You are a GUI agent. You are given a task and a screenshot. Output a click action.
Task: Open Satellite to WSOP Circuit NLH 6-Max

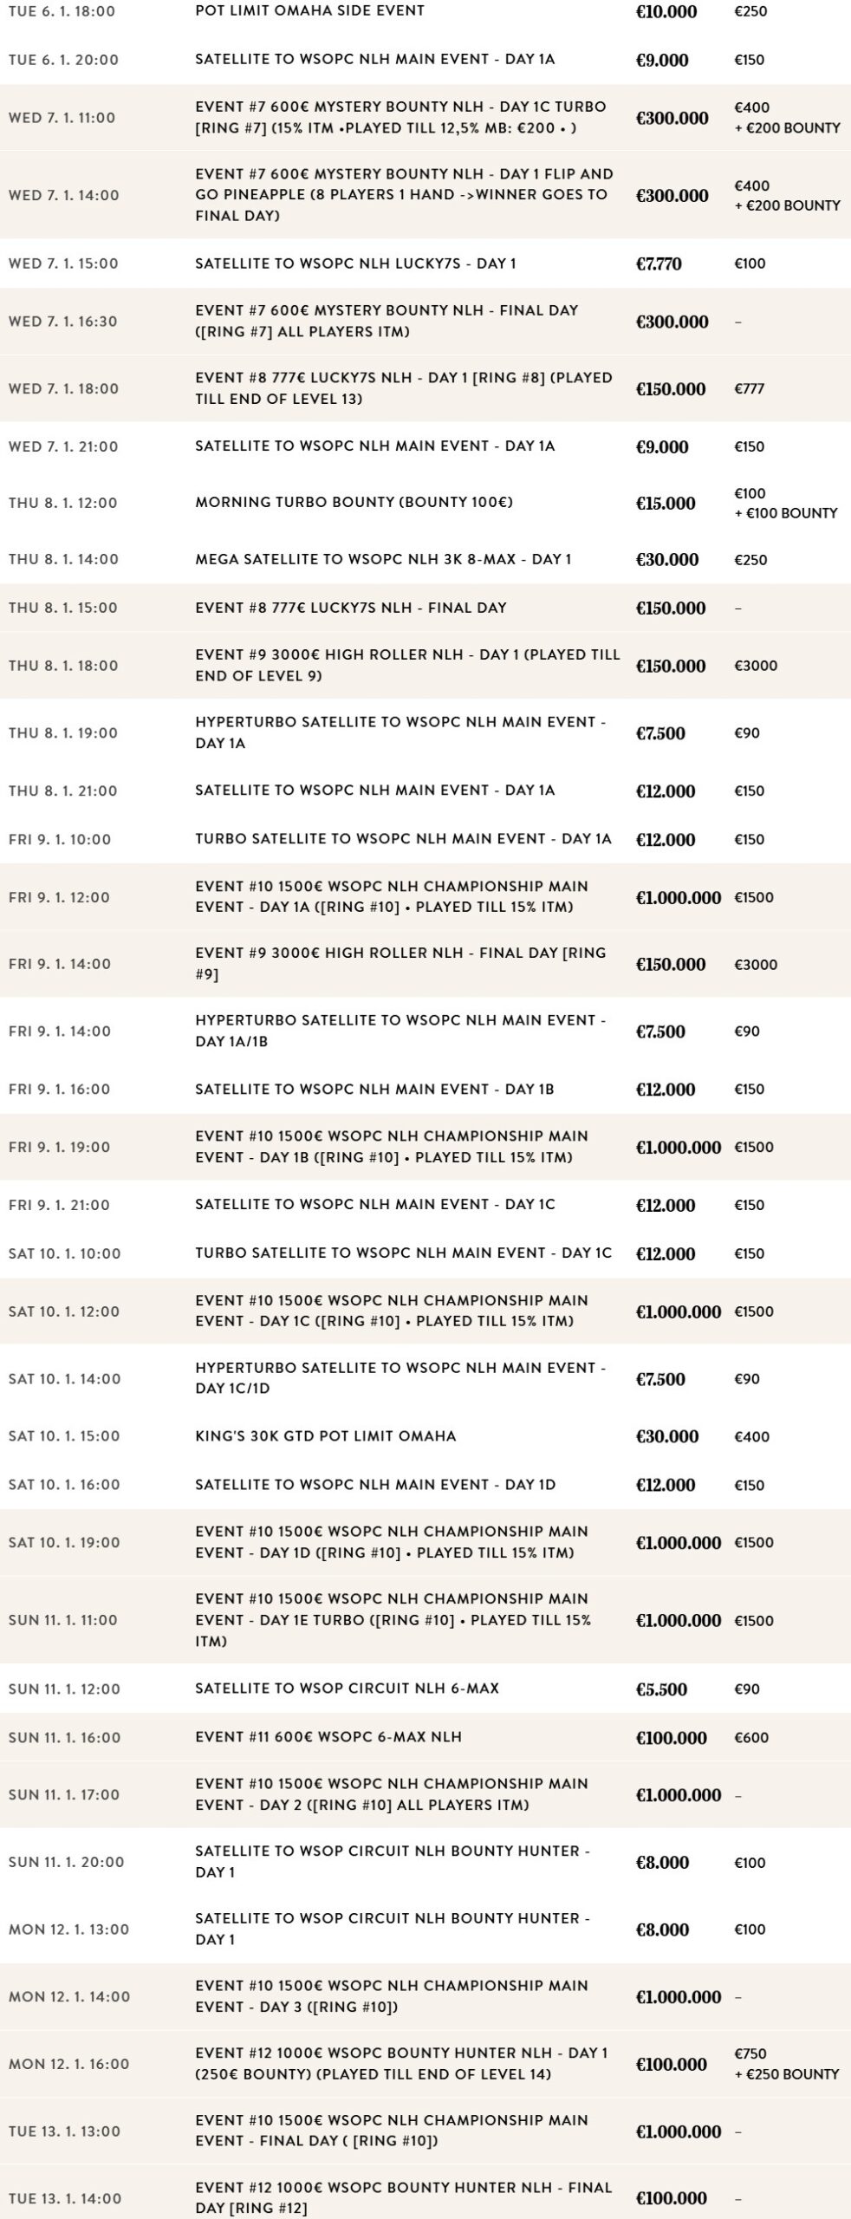tap(347, 1689)
